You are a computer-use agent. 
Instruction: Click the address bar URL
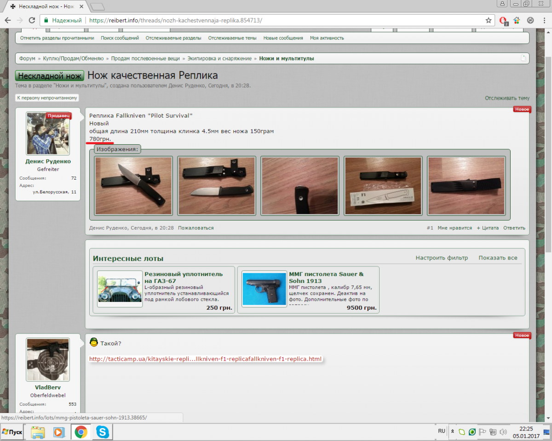[175, 20]
